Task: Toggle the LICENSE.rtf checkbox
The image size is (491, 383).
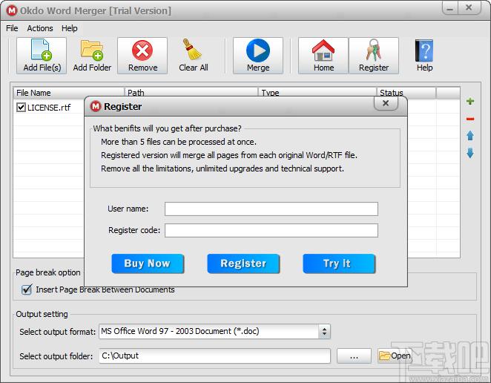Action: 21,108
